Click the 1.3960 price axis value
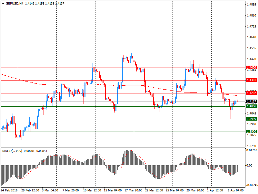The image size is (258, 194). pyautogui.click(x=252, y=124)
